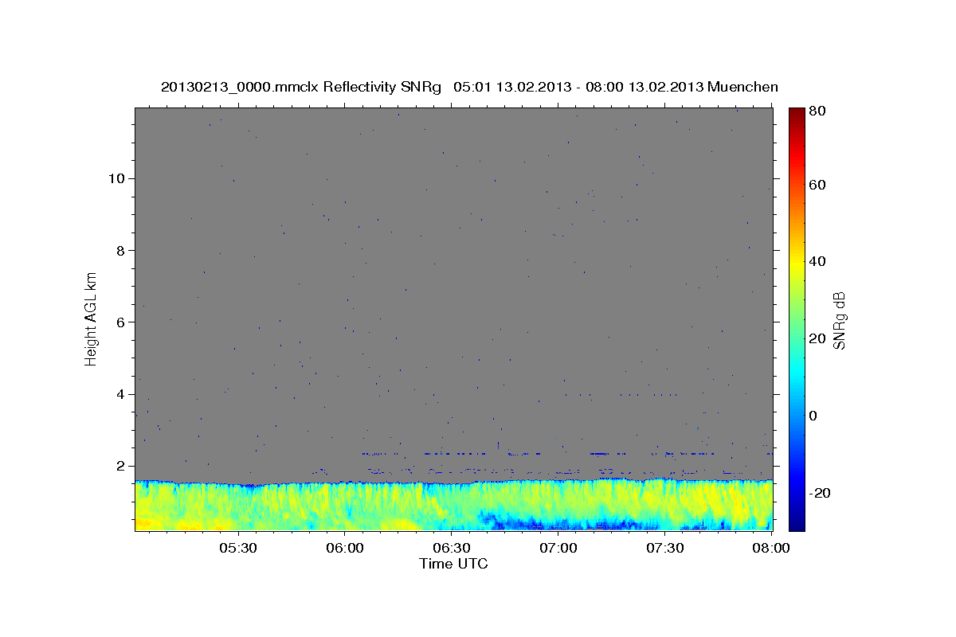The image size is (956, 637).
Task: Click the "Muenchen" location label in title
Action: [x=742, y=87]
